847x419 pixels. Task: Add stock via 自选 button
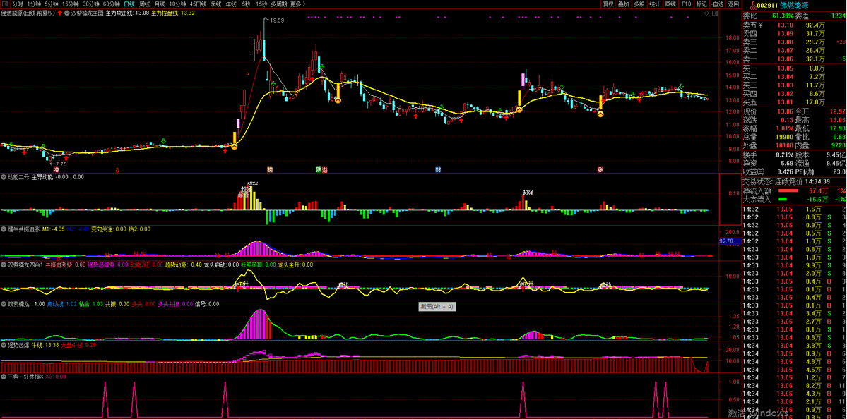tap(717, 4)
